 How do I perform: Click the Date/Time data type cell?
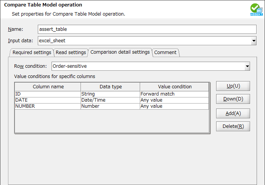110,100
